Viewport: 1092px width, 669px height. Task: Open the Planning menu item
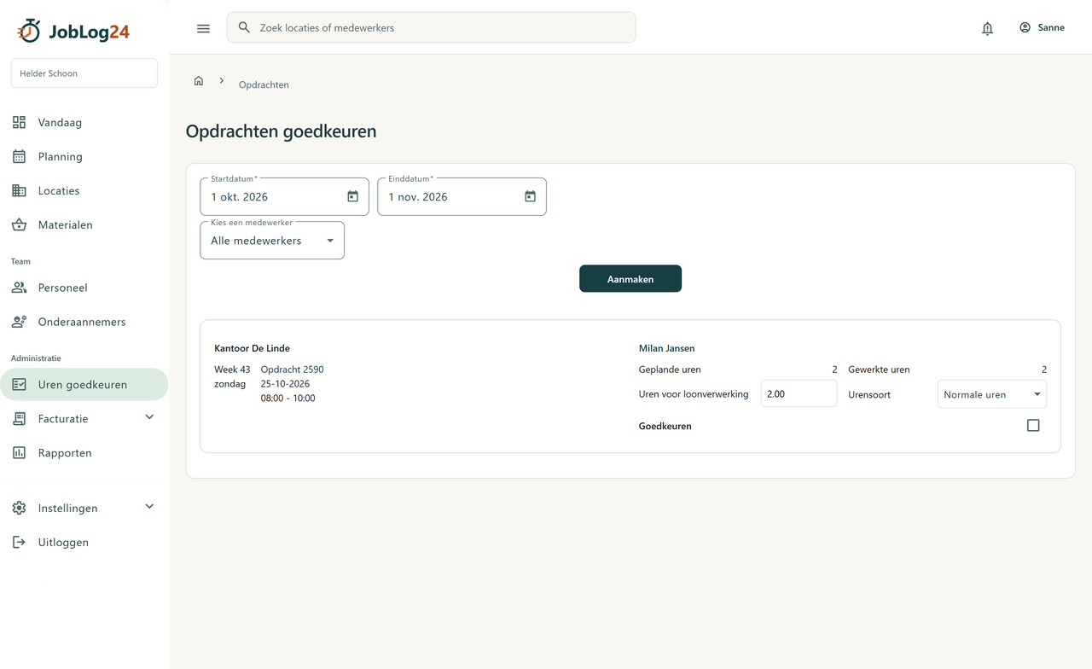tap(84, 156)
